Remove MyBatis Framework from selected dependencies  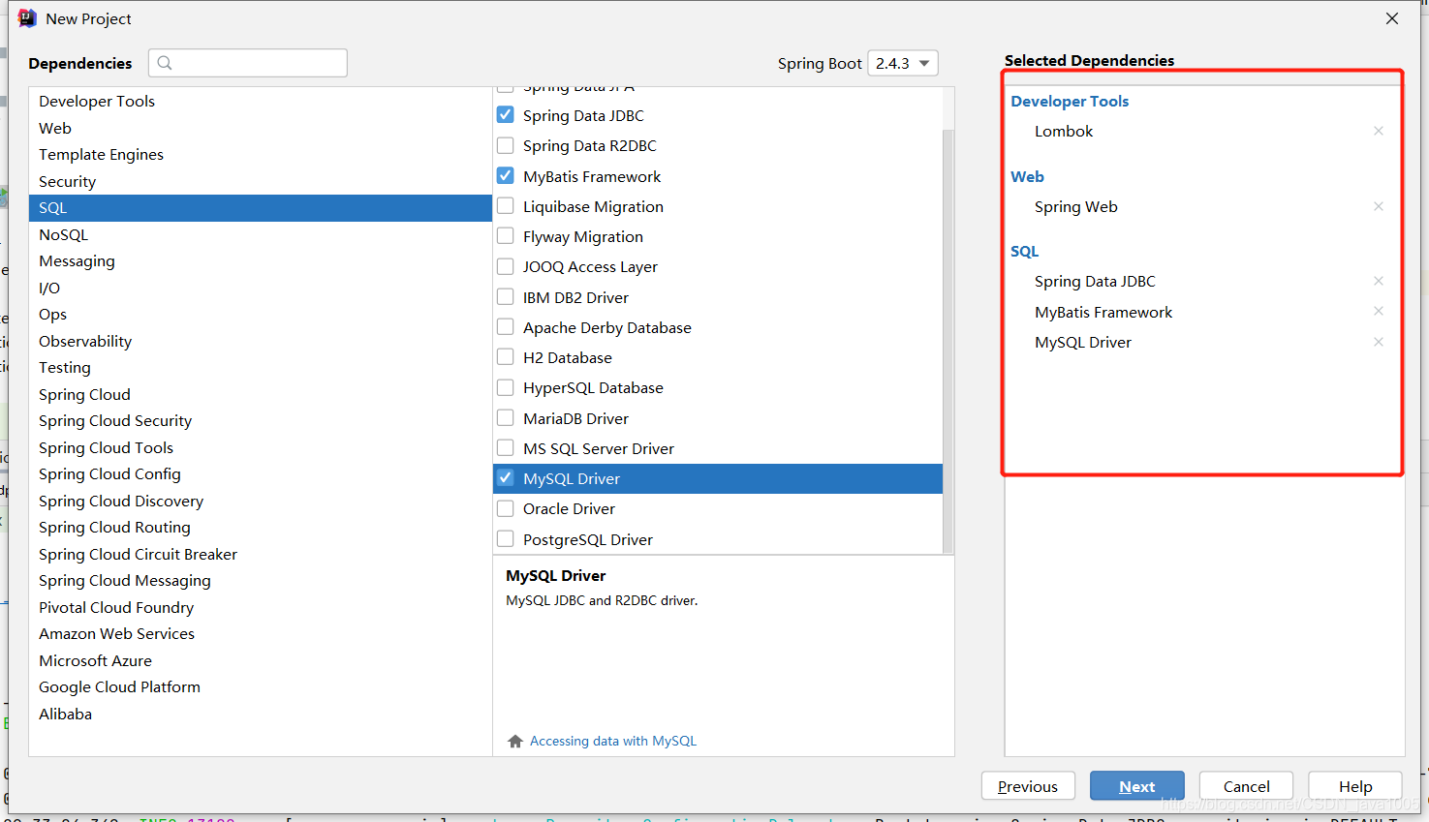pyautogui.click(x=1378, y=311)
